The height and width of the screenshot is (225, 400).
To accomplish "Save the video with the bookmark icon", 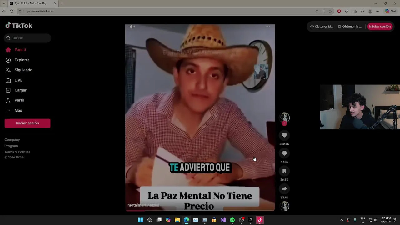I will [x=284, y=171].
